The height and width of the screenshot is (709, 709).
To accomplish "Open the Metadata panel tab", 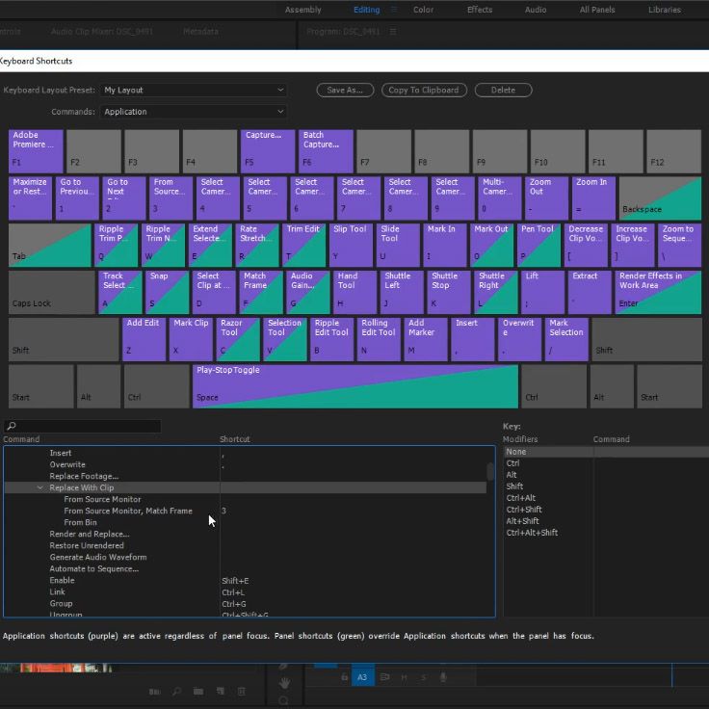I will [x=200, y=31].
